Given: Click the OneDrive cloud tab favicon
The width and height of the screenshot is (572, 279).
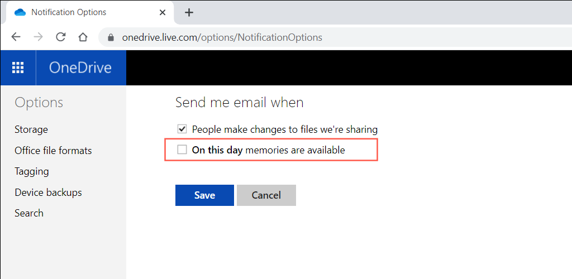Looking at the screenshot, I should tap(20, 12).
